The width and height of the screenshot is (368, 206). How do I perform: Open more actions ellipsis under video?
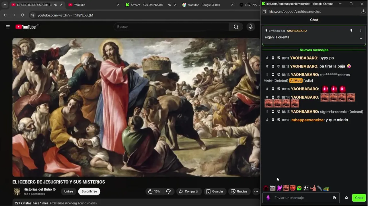256,191
